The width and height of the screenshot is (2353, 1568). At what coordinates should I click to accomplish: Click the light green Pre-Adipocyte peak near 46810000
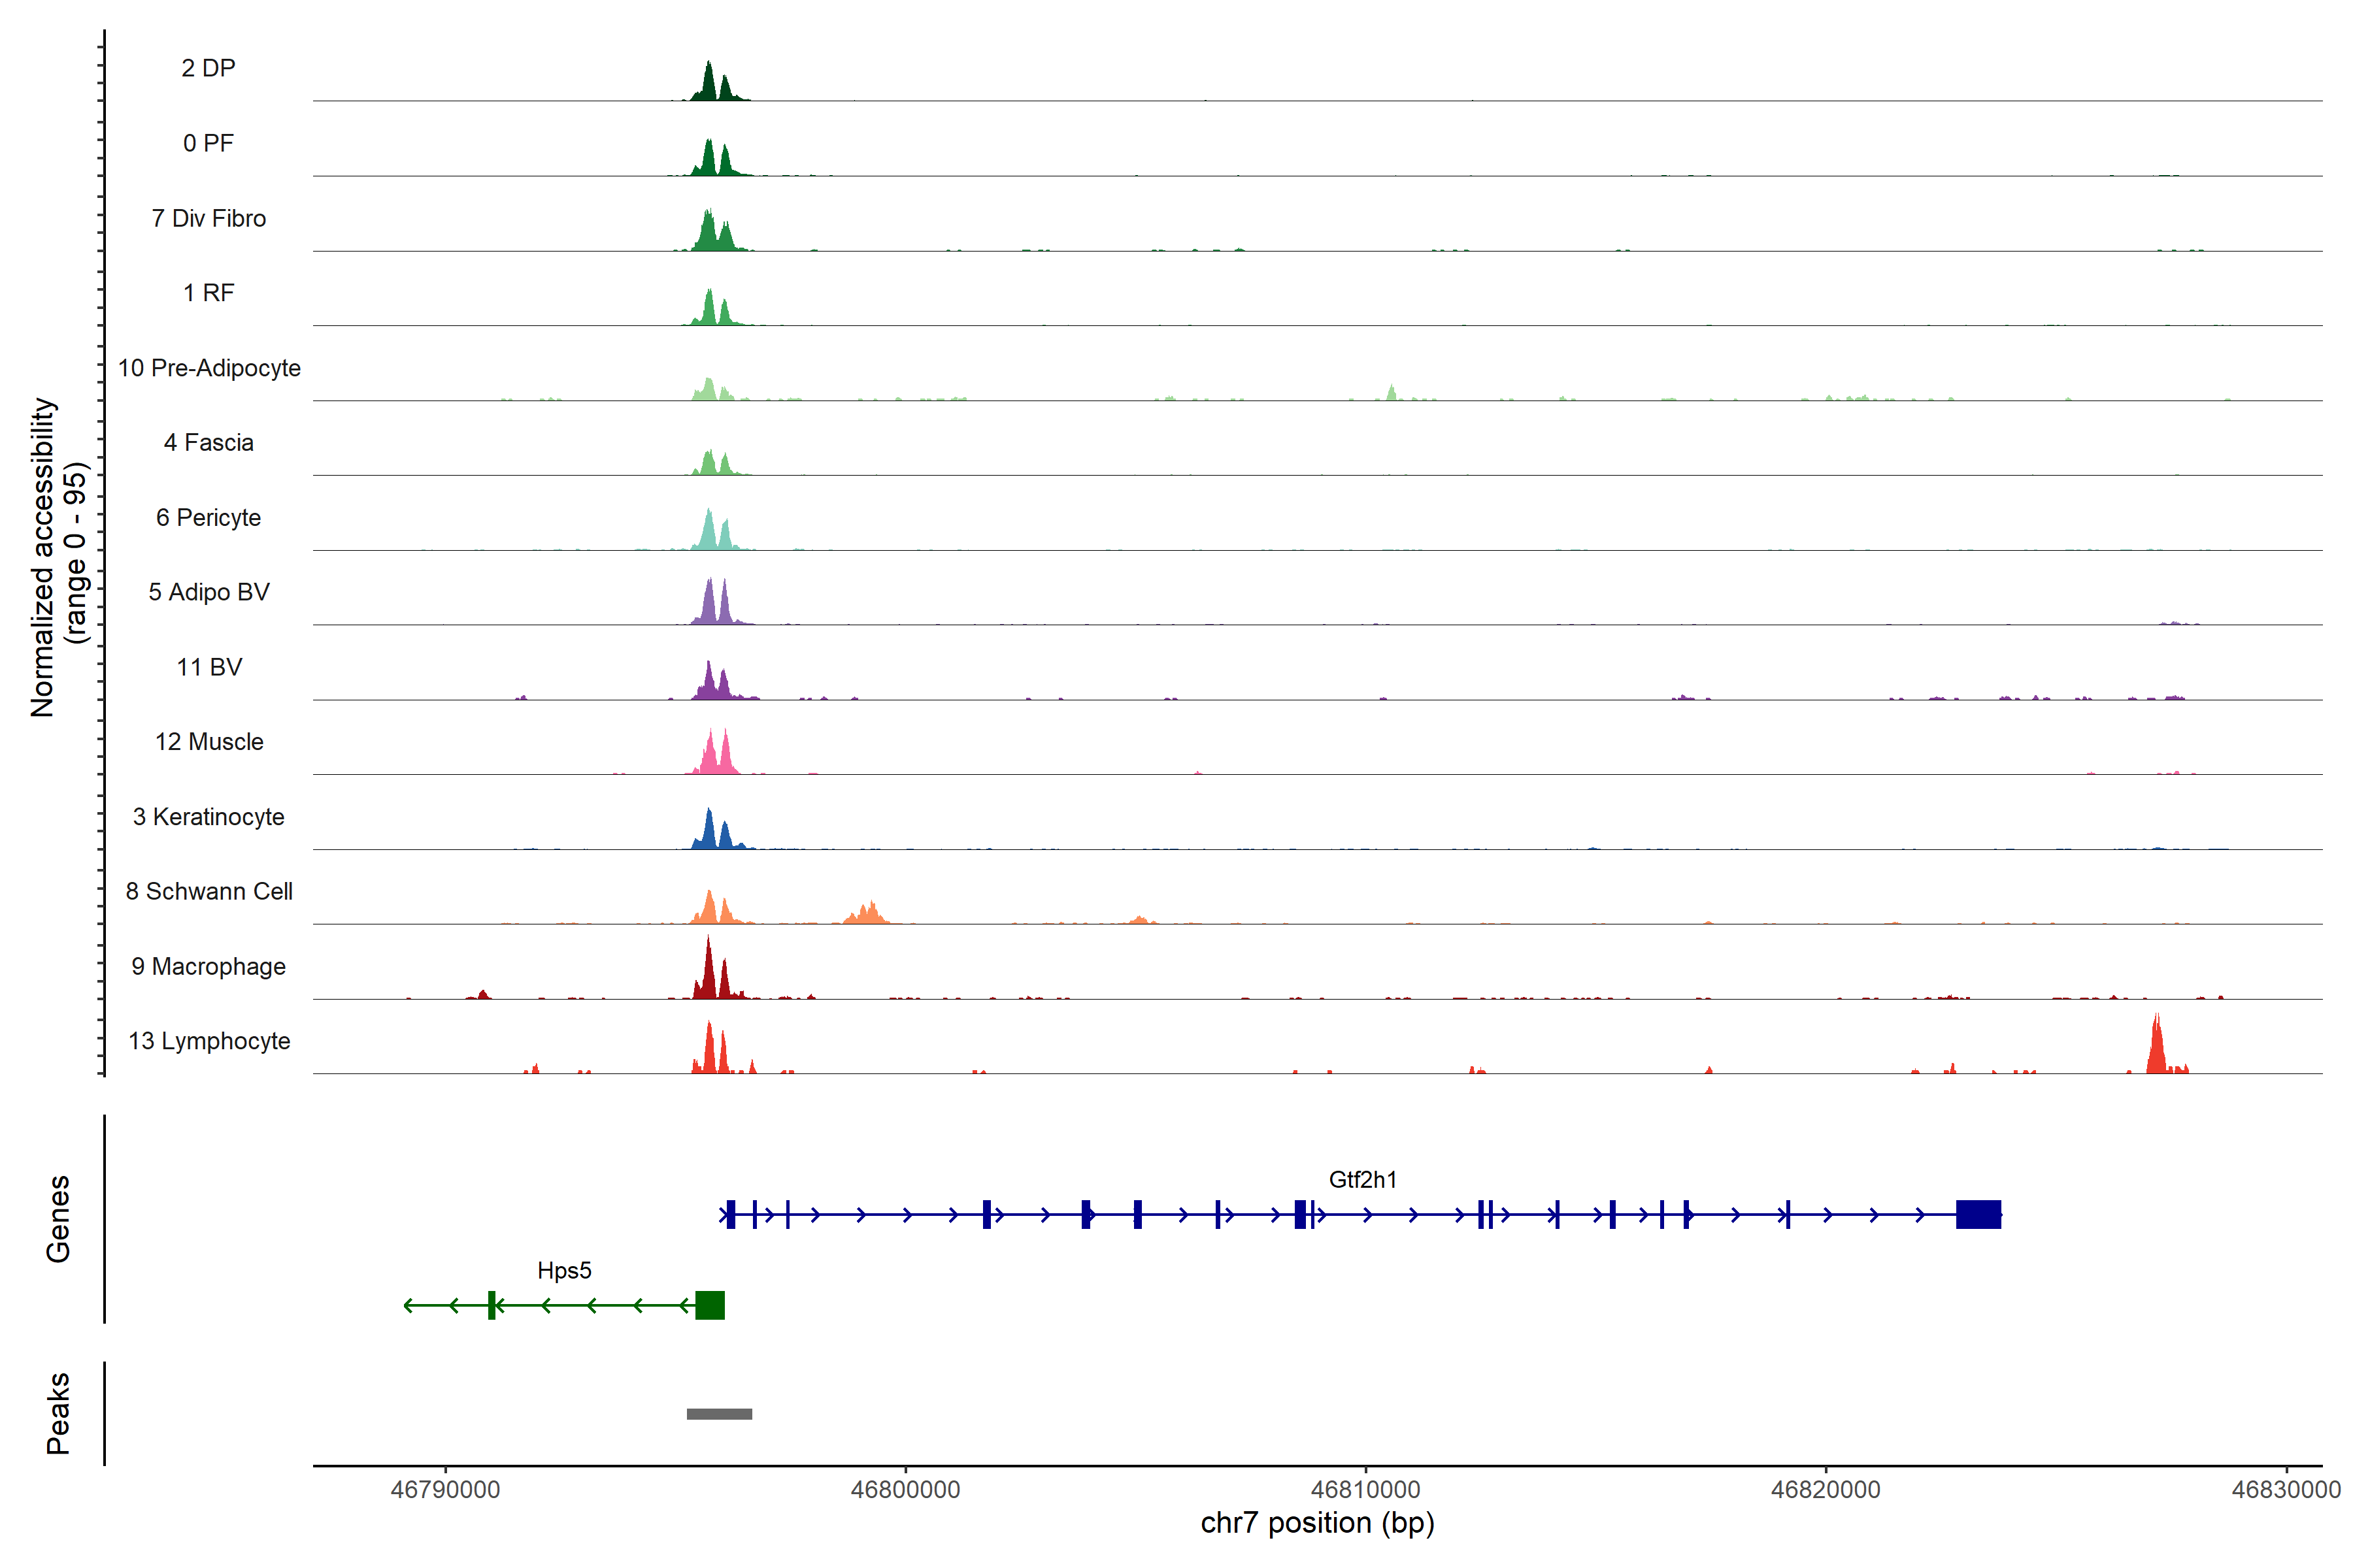[x=1391, y=393]
